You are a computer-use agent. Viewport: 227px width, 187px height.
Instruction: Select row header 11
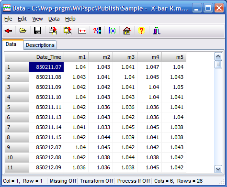coord(17,167)
